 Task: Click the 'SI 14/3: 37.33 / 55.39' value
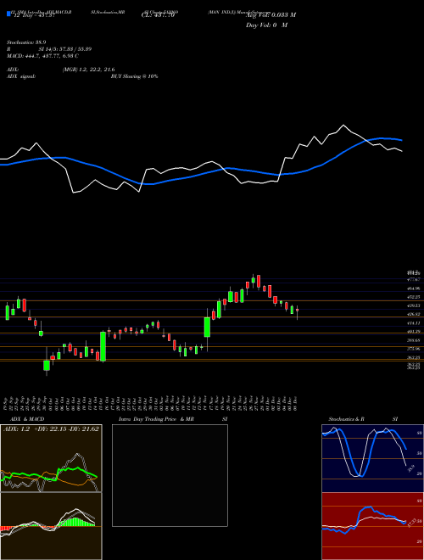pyautogui.click(x=65, y=49)
